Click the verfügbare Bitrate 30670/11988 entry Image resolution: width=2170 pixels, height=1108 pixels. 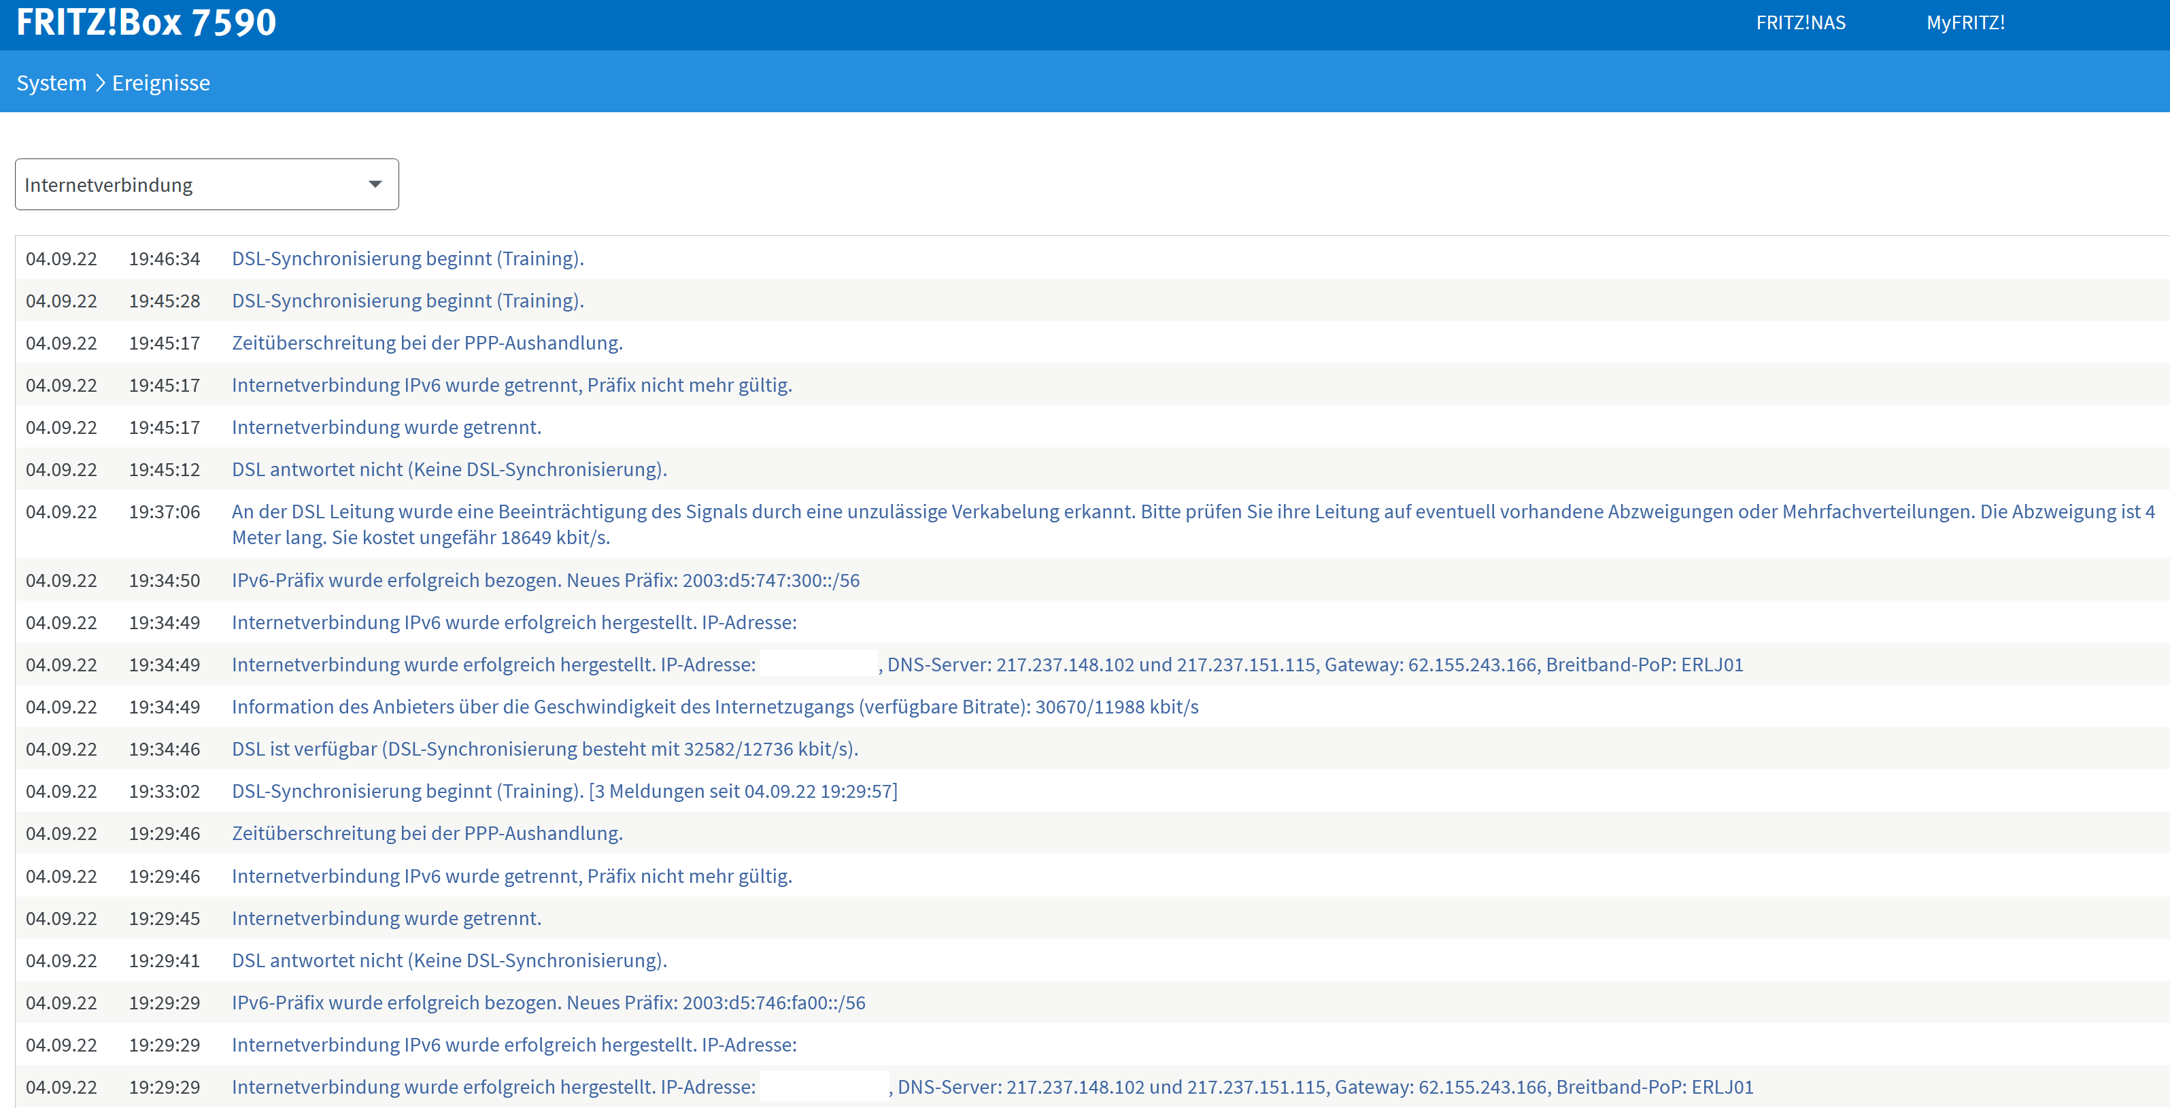(714, 707)
